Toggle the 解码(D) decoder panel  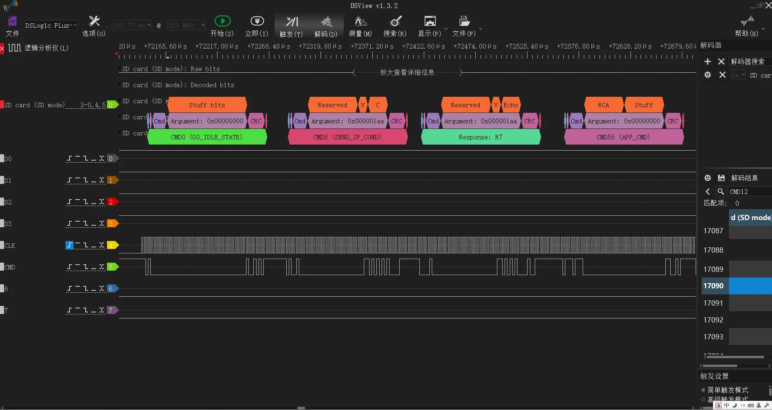coord(326,26)
